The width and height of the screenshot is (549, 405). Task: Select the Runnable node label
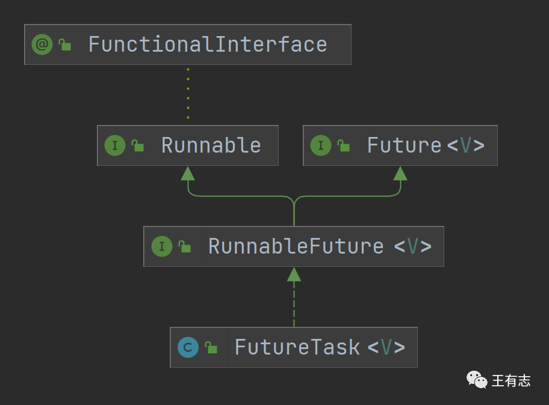[211, 145]
